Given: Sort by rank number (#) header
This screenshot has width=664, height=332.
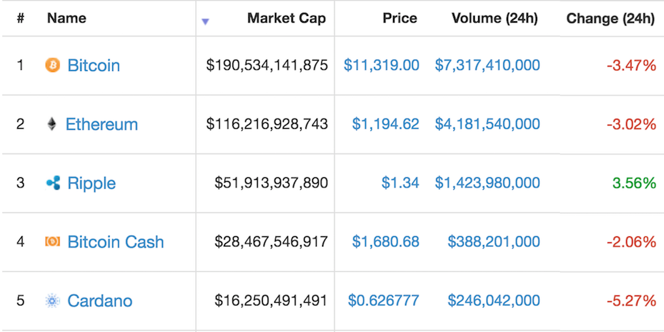Looking at the screenshot, I should coord(21,19).
